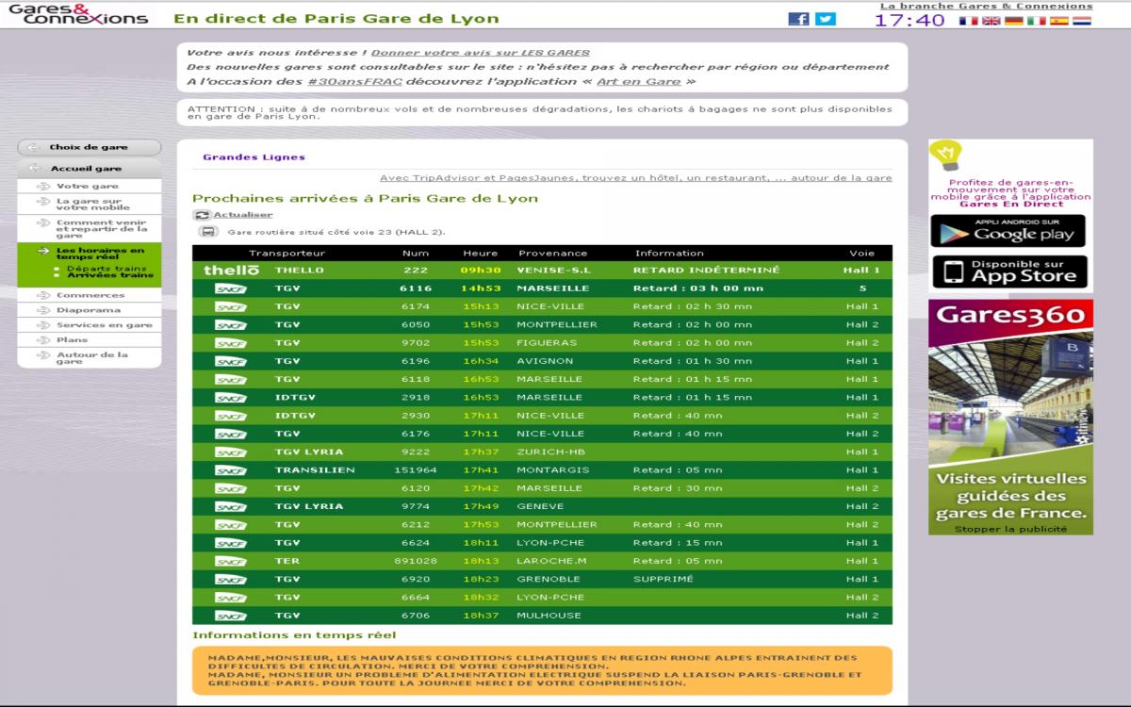The height and width of the screenshot is (707, 1131).
Task: Click the refresh arrows icon beside Actualiser
Action: [202, 215]
